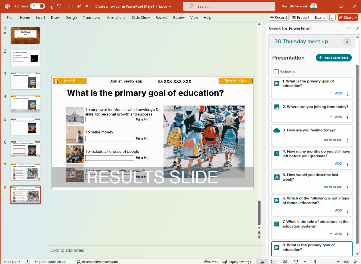Click ADD for Where are you joining from today
The image size is (361, 264).
(x=336, y=117)
